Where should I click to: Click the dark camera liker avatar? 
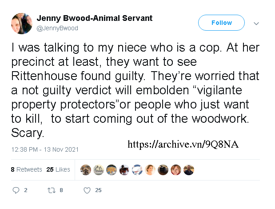click(x=163, y=170)
